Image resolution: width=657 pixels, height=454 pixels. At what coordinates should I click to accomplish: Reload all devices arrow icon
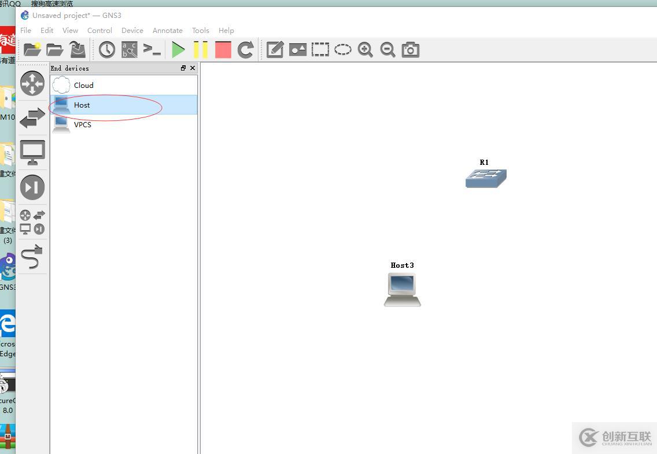click(246, 49)
